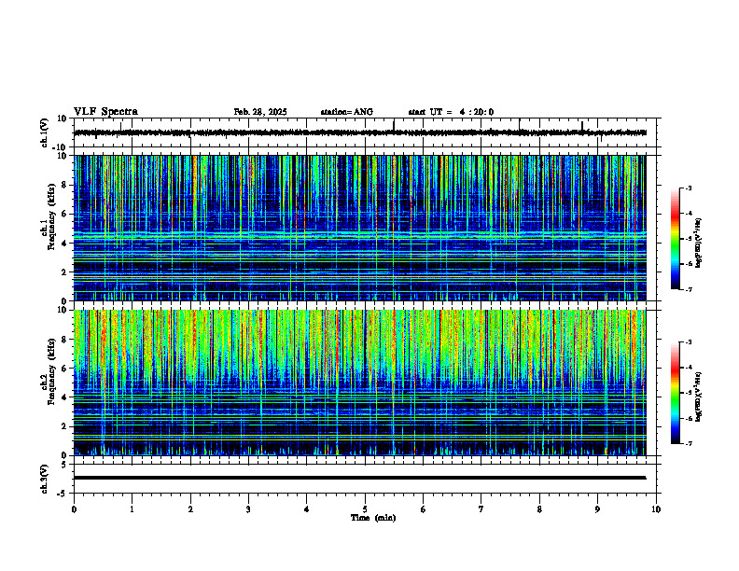Select the date "Feb. 28, 2025"
The width and height of the screenshot is (739, 571).
point(260,112)
